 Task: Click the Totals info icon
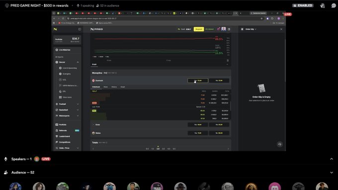pos(106,142)
